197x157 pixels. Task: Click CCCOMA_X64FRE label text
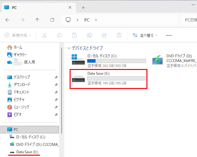click(182, 61)
